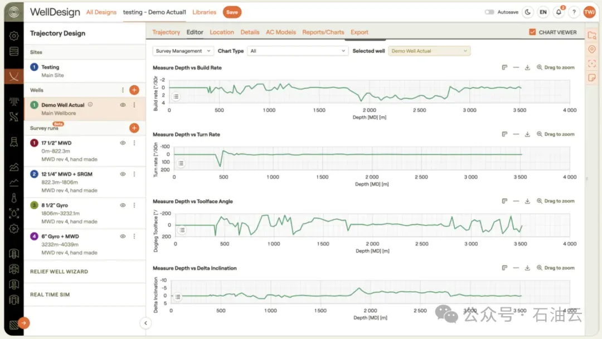Image resolution: width=602 pixels, height=339 pixels.
Task: Open notifications bell icon
Action: coord(559,12)
